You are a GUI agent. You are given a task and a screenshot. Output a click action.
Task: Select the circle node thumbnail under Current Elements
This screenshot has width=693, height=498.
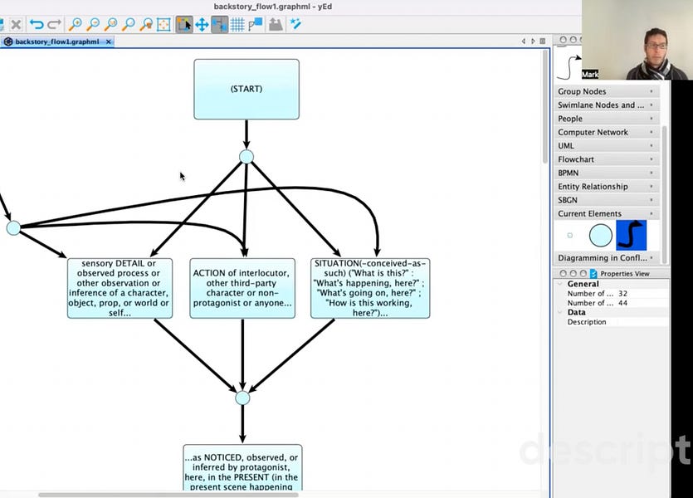[x=599, y=235]
